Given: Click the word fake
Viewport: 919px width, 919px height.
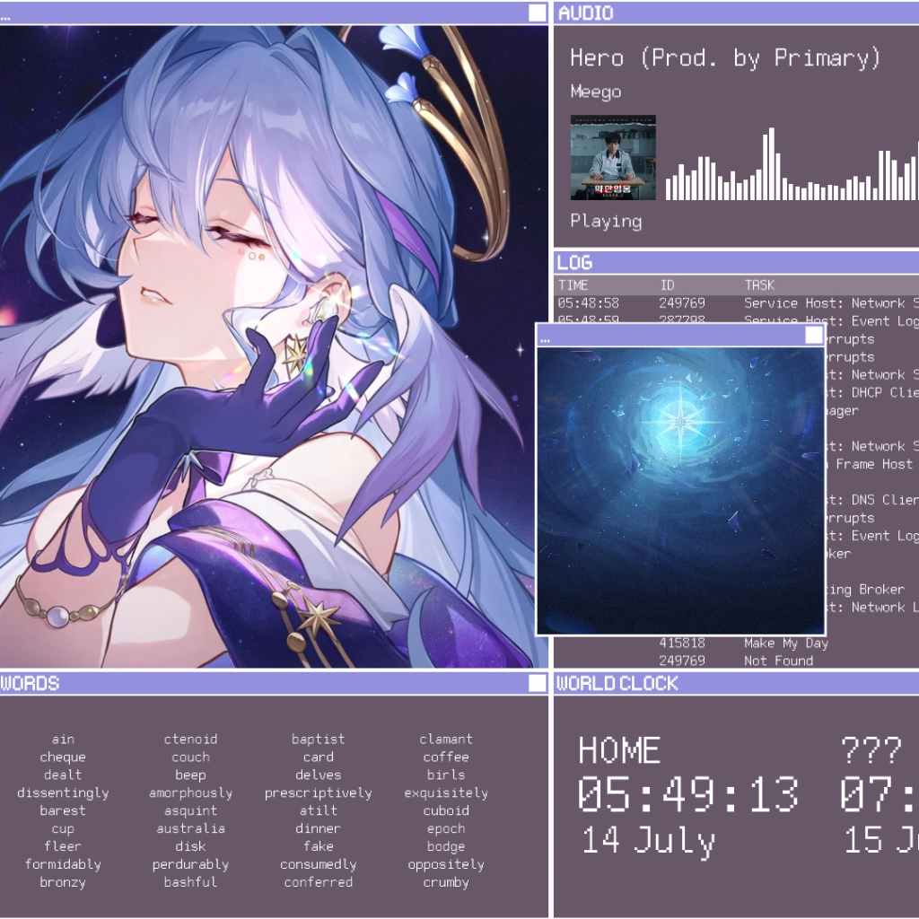Looking at the screenshot, I should point(319,847).
